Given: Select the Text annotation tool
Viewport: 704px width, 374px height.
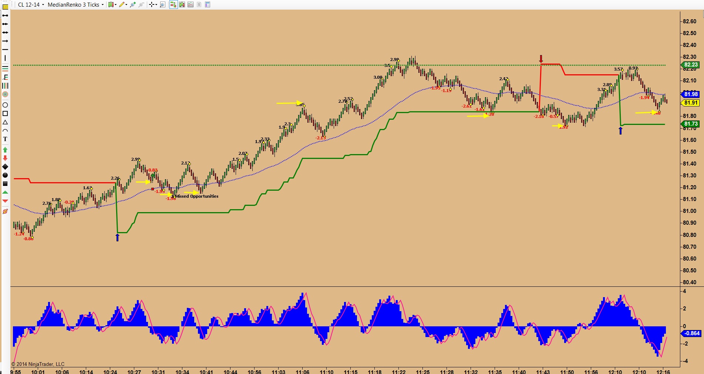Looking at the screenshot, I should click(x=5, y=139).
